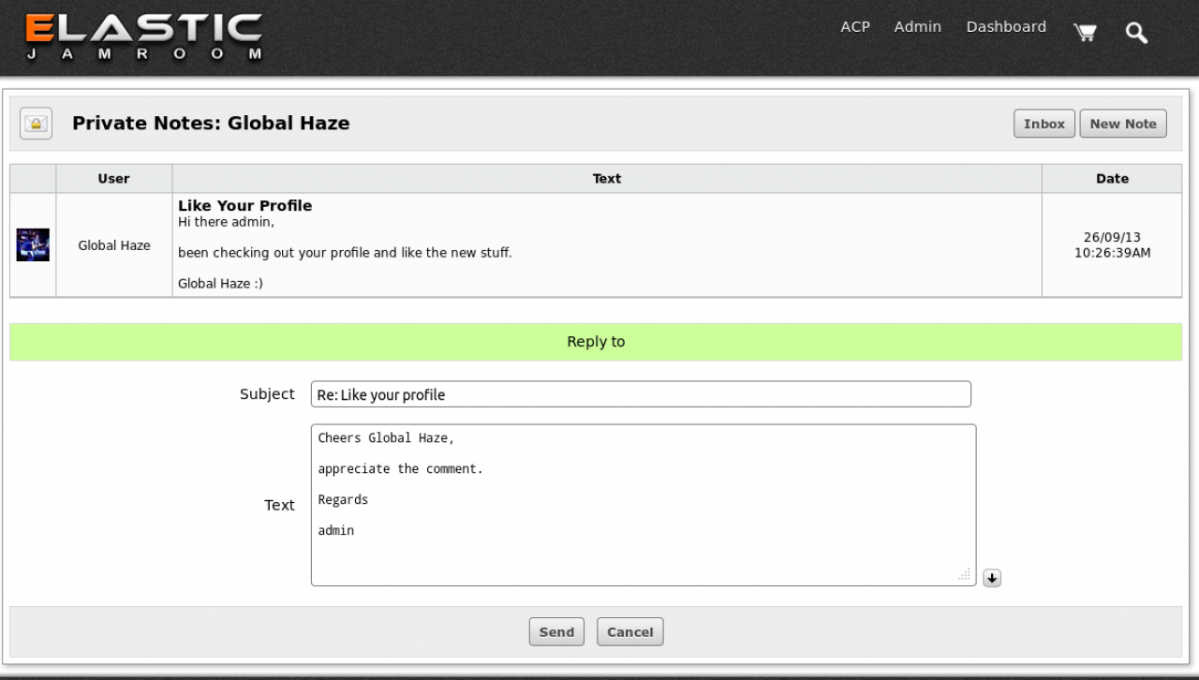The image size is (1199, 680).
Task: Click the green Reply to bar
Action: 596,342
